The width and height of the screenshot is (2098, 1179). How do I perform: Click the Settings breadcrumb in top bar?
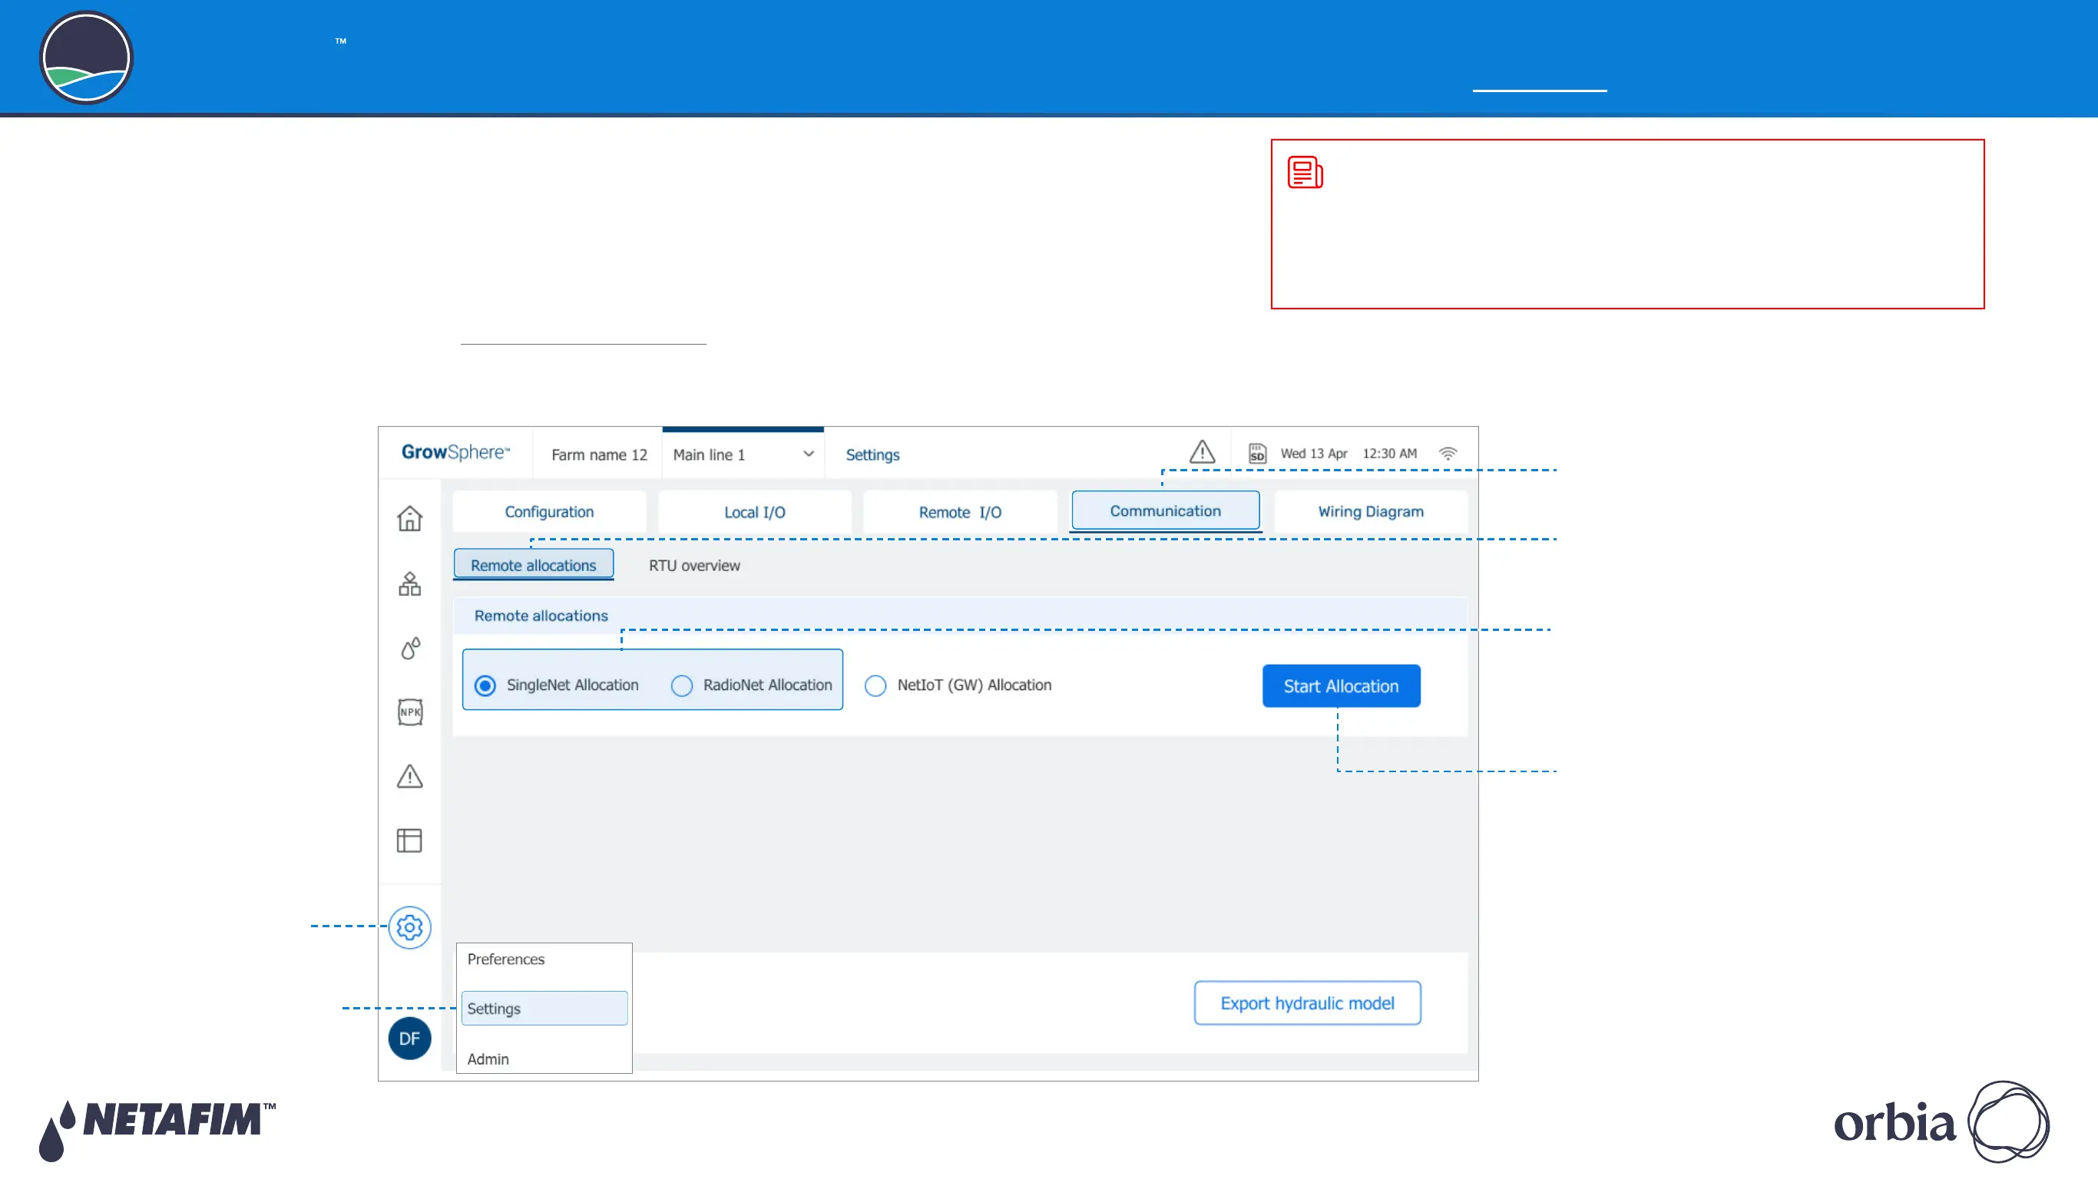872,454
